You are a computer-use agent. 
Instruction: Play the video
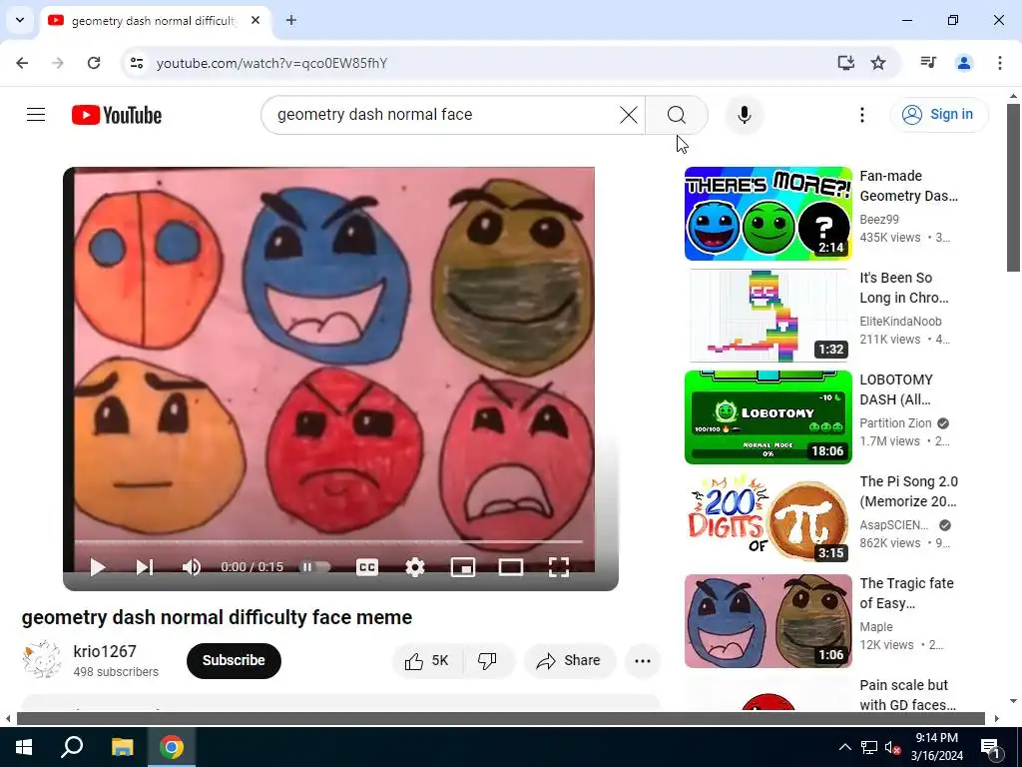click(x=98, y=567)
